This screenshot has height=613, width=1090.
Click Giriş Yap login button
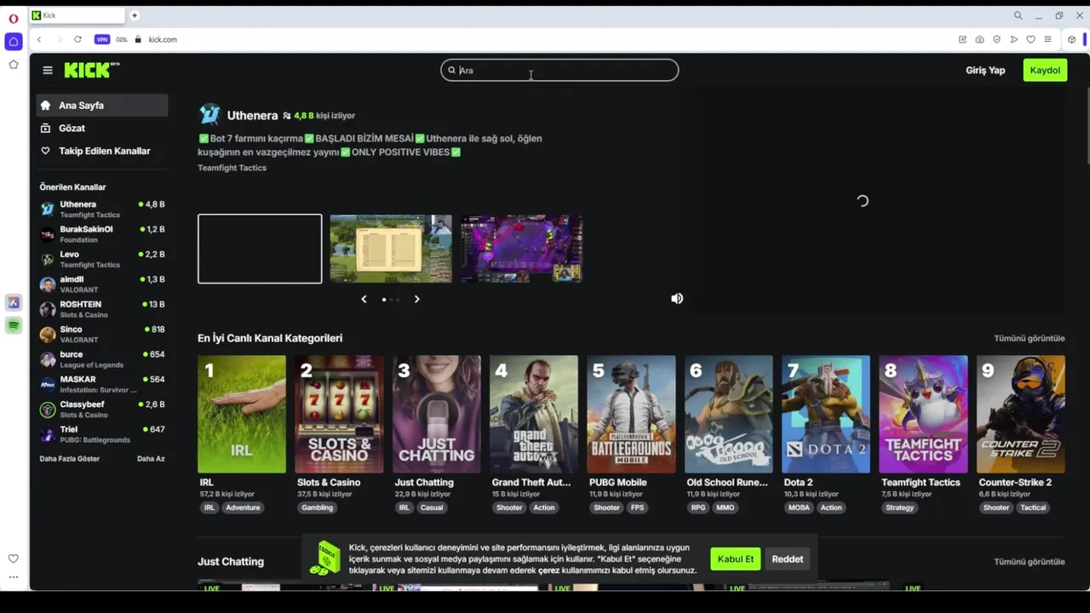[985, 70]
